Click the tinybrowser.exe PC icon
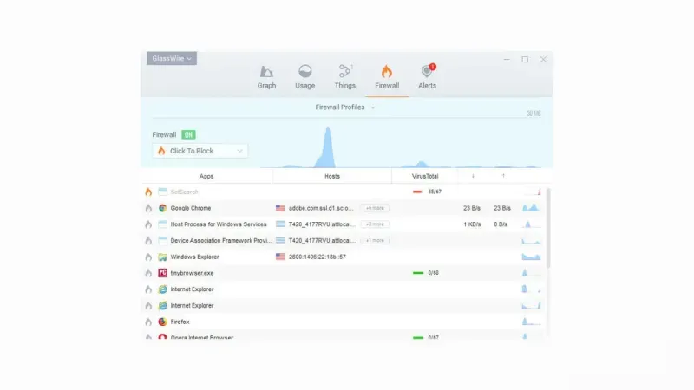The height and width of the screenshot is (390, 694). 162,273
